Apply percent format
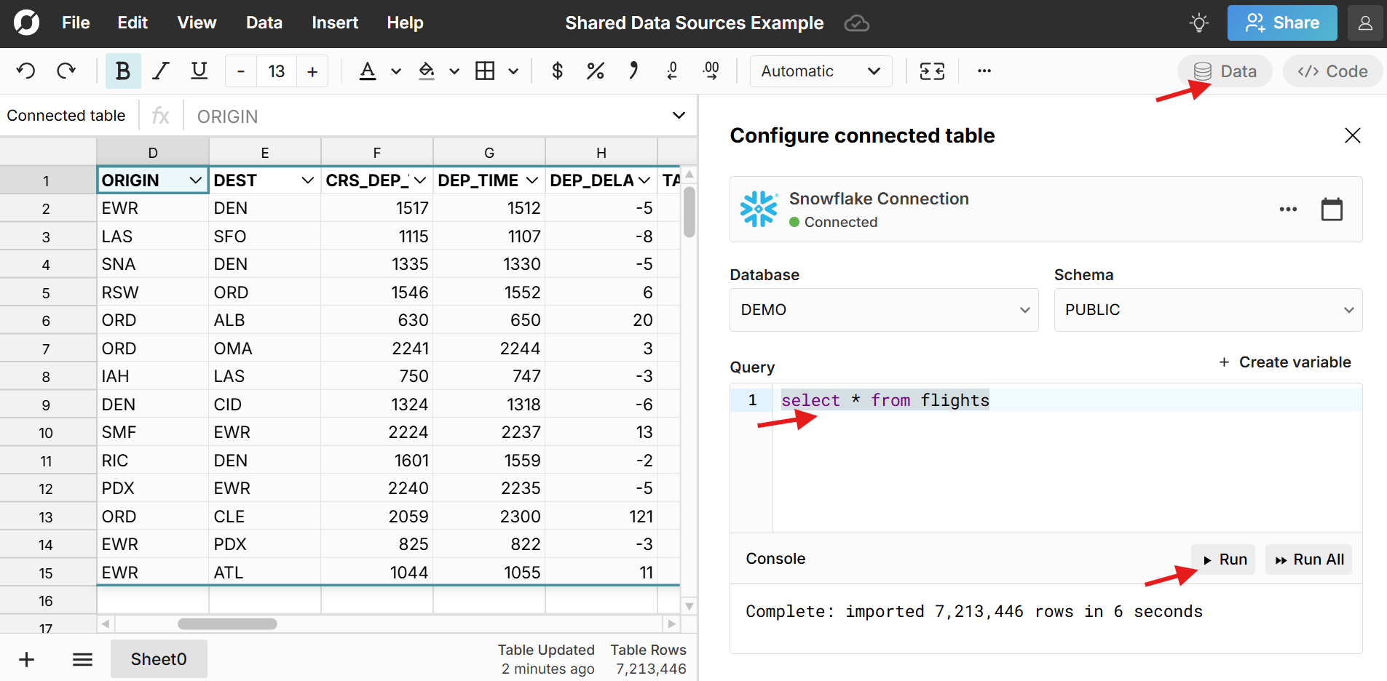 [x=596, y=71]
